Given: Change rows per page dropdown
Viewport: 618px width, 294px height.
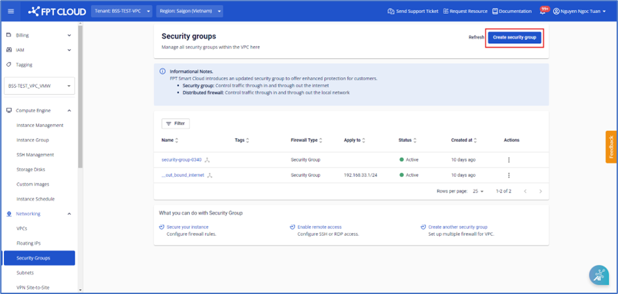Looking at the screenshot, I should (x=478, y=191).
